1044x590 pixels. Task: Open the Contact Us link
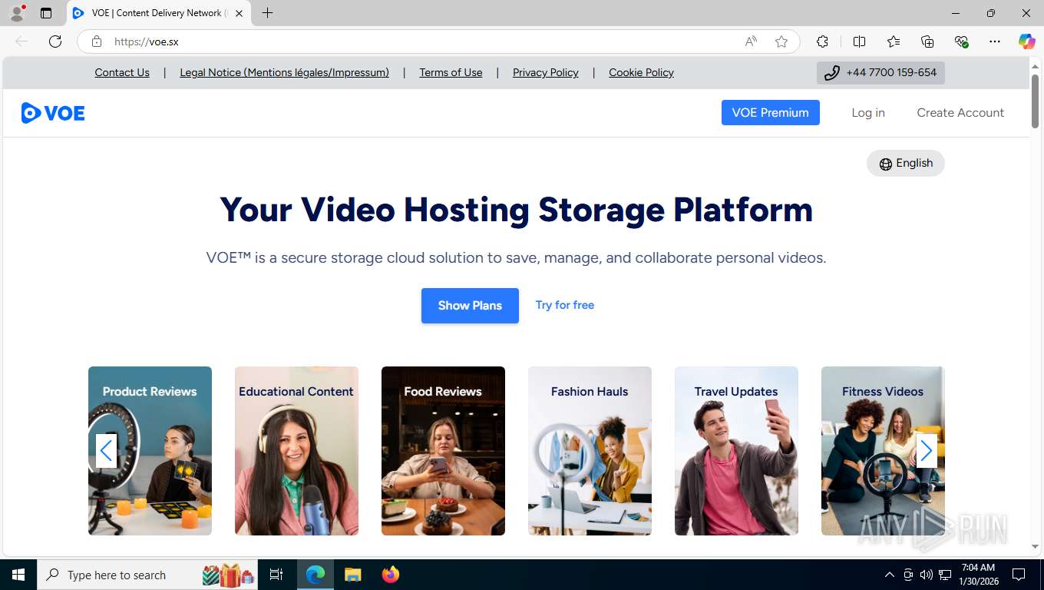click(x=122, y=72)
